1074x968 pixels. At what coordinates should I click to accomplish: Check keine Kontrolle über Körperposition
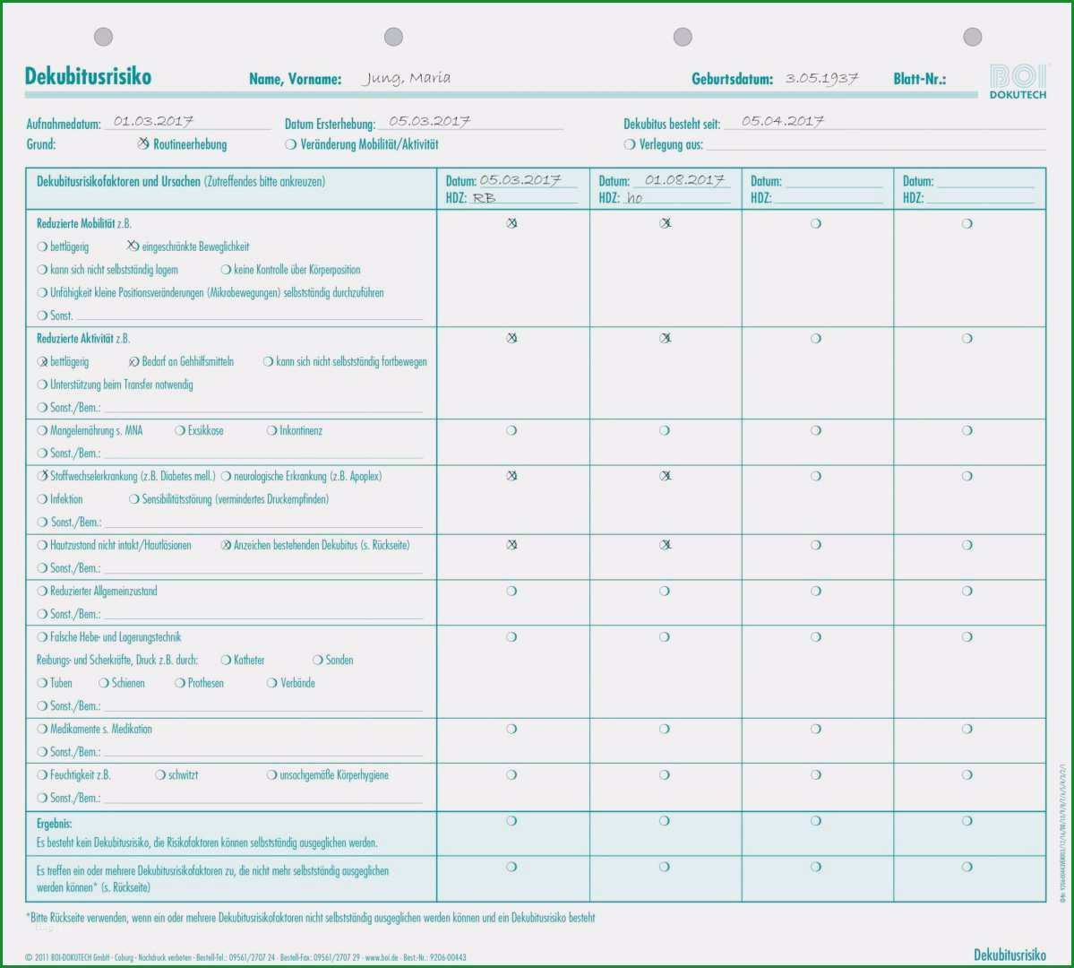226,270
